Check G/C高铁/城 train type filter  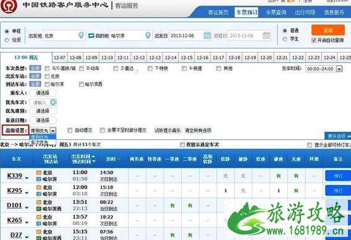(47, 68)
